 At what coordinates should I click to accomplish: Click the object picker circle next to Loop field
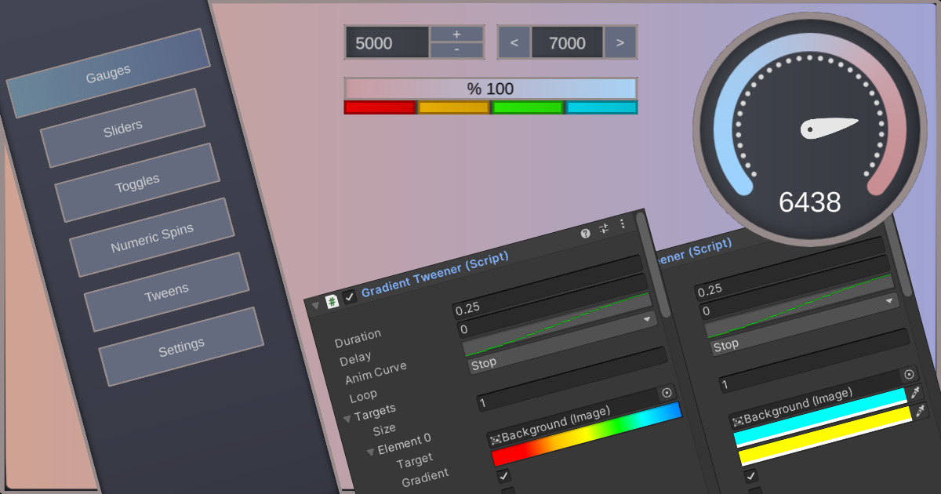pyautogui.click(x=667, y=391)
